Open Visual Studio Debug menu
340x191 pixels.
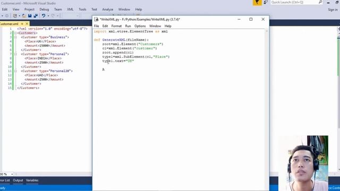[x=44, y=10]
